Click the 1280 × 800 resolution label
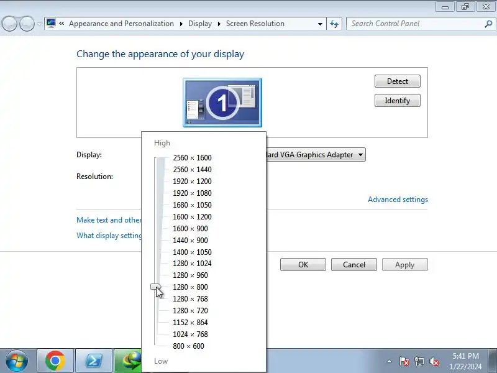The image size is (497, 373). tap(190, 287)
